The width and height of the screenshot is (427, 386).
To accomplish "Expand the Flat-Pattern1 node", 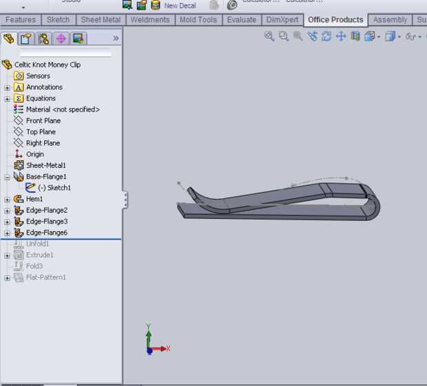I will [x=8, y=278].
